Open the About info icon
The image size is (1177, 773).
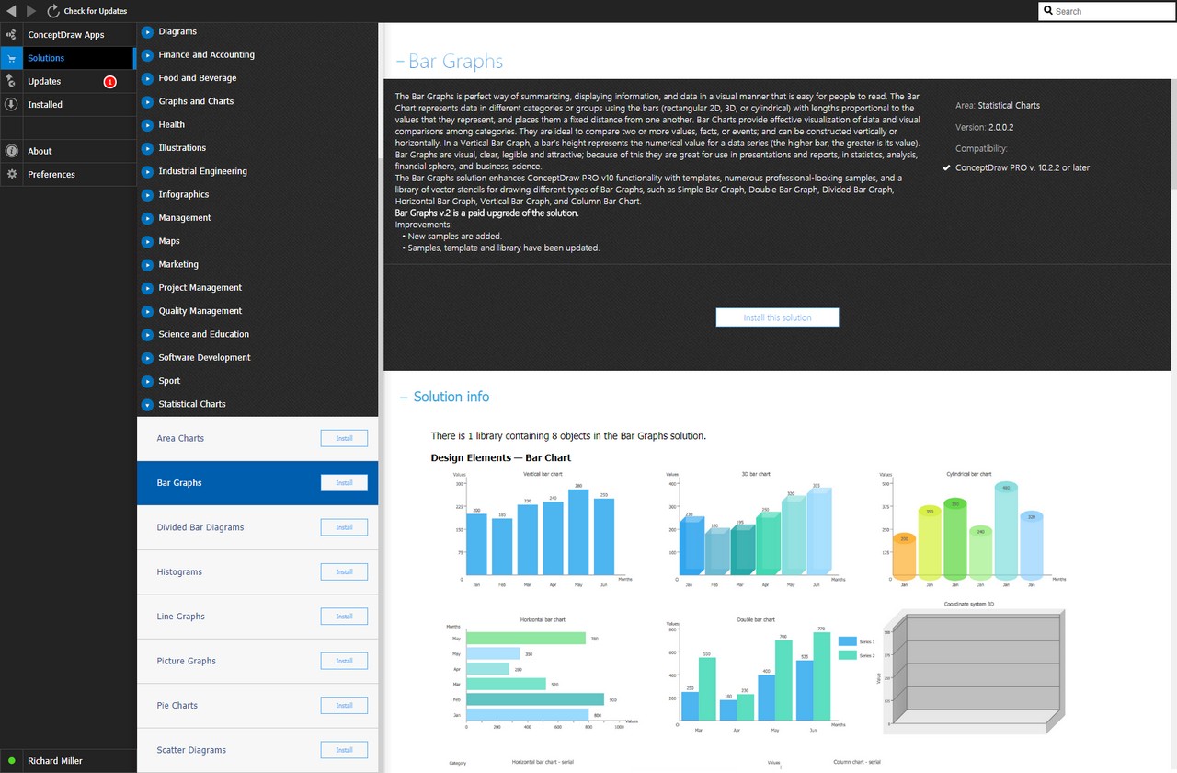pyautogui.click(x=11, y=151)
